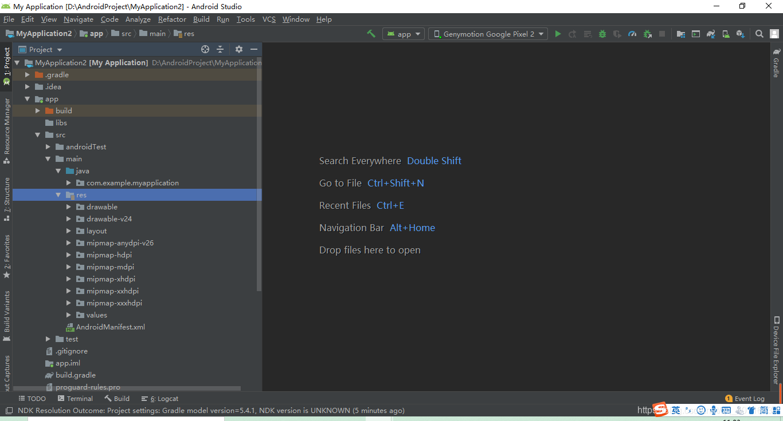This screenshot has height=421, width=783.
Task: Expand the androidTest folder arrow
Action: click(x=48, y=146)
